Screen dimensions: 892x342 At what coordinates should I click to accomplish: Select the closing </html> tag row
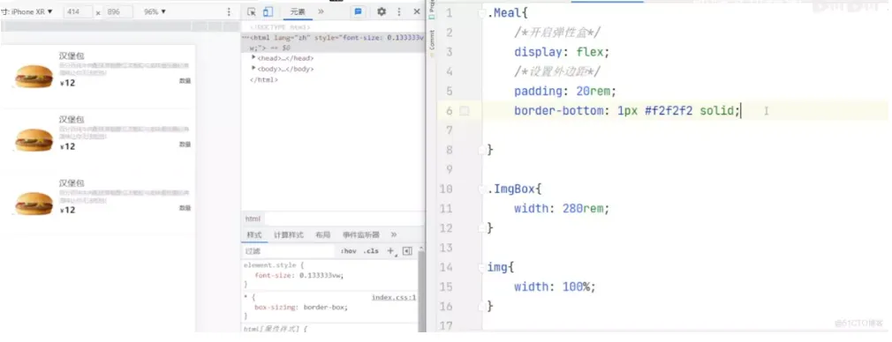tap(263, 80)
